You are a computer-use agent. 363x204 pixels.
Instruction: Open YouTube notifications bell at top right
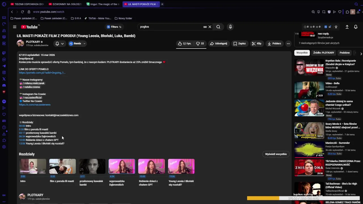(x=356, y=27)
